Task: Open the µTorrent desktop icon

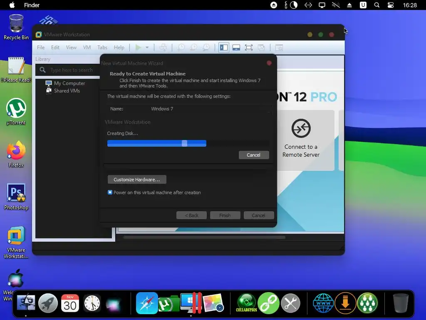Action: click(16, 112)
